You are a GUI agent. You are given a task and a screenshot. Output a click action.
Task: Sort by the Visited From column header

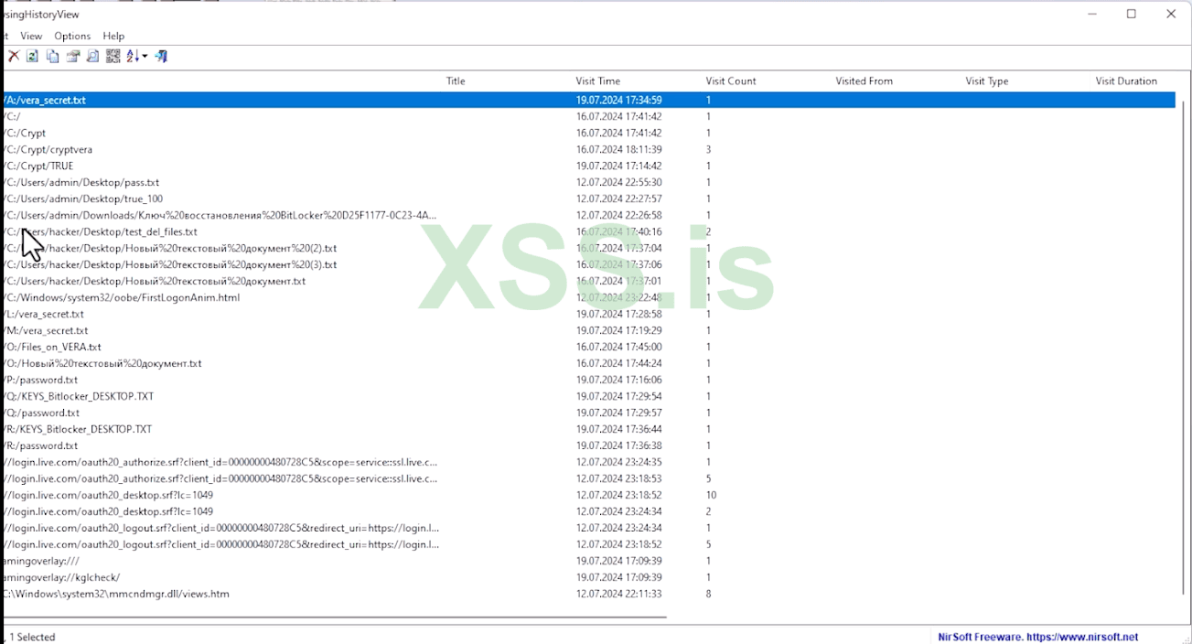click(864, 80)
